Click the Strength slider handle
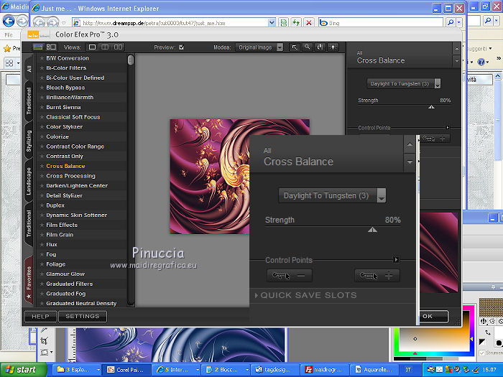The height and width of the screenshot is (377, 503). click(x=372, y=230)
